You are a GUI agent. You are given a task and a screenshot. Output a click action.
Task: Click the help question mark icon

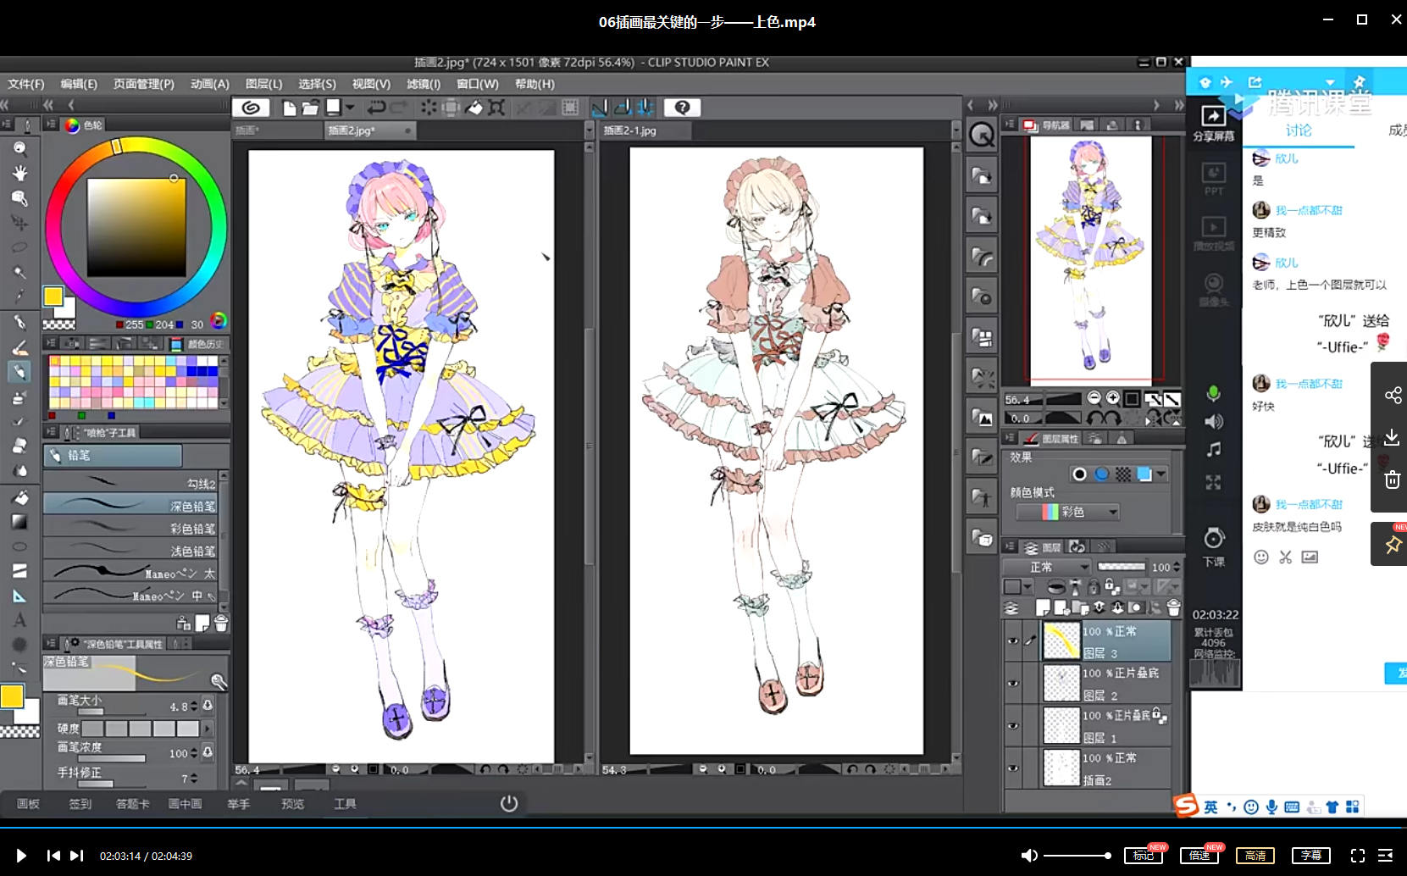click(x=682, y=108)
